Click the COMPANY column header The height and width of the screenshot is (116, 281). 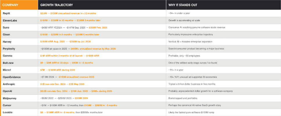click(x=19, y=5)
